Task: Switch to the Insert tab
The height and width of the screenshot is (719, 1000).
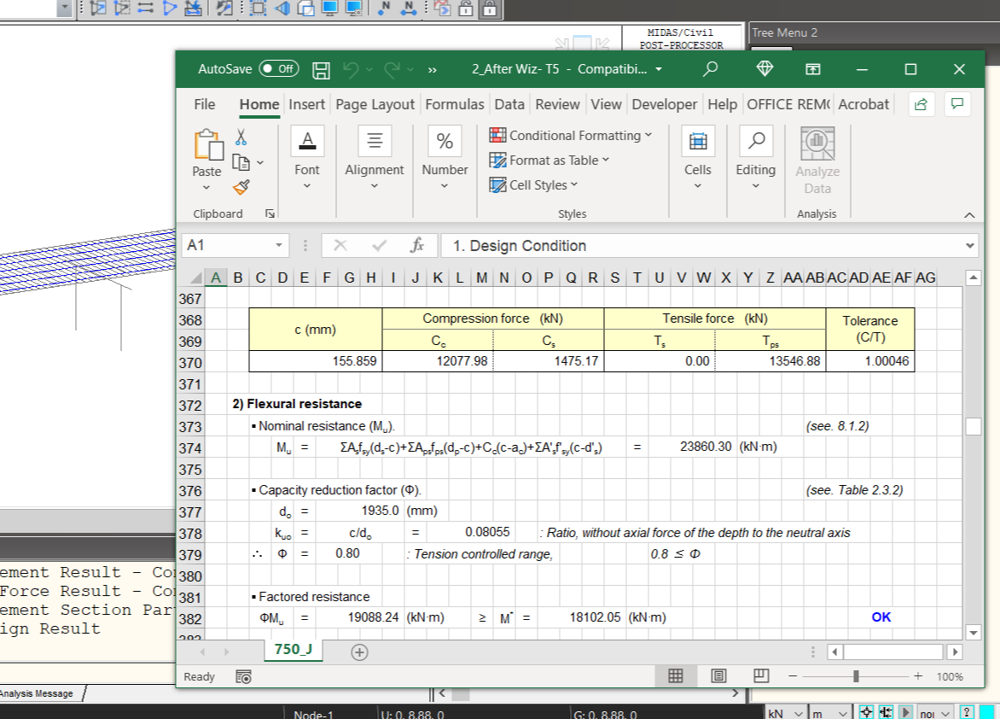Action: 307,104
